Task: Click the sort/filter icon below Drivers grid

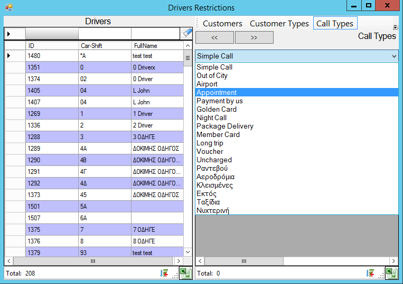Action: tap(164, 273)
